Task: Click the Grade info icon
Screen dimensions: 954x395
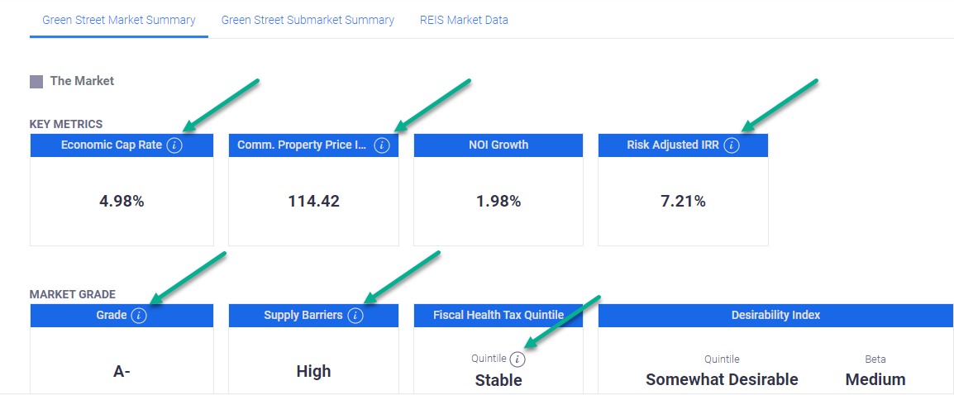Action: tap(139, 316)
